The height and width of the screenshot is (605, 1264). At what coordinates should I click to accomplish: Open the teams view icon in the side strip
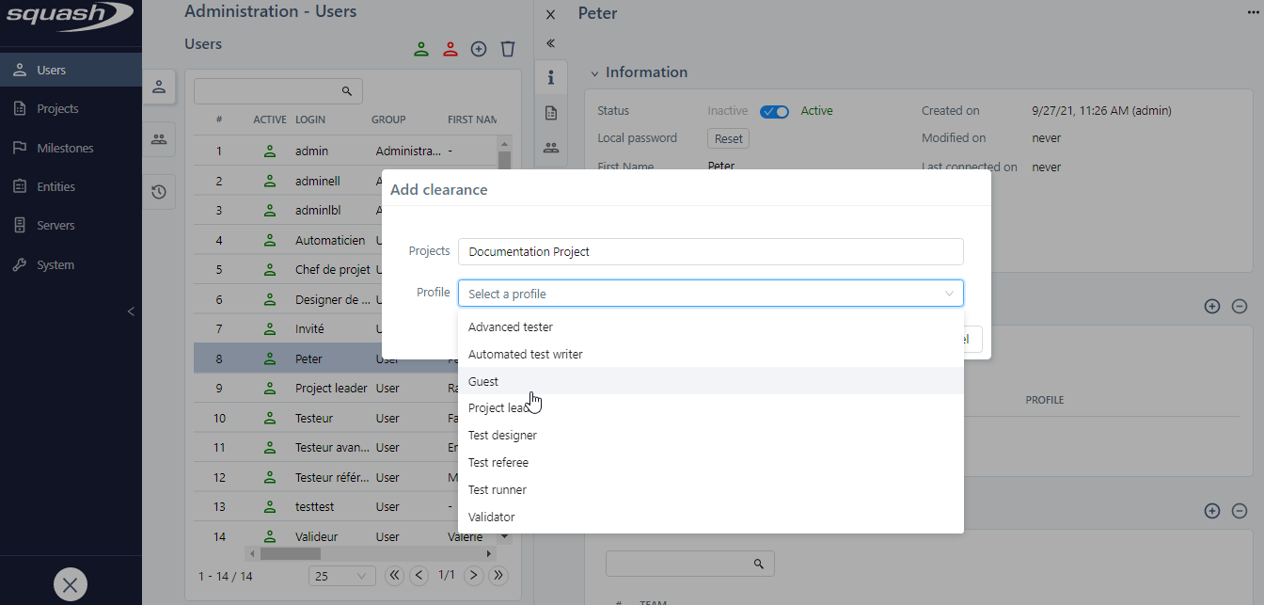[159, 139]
